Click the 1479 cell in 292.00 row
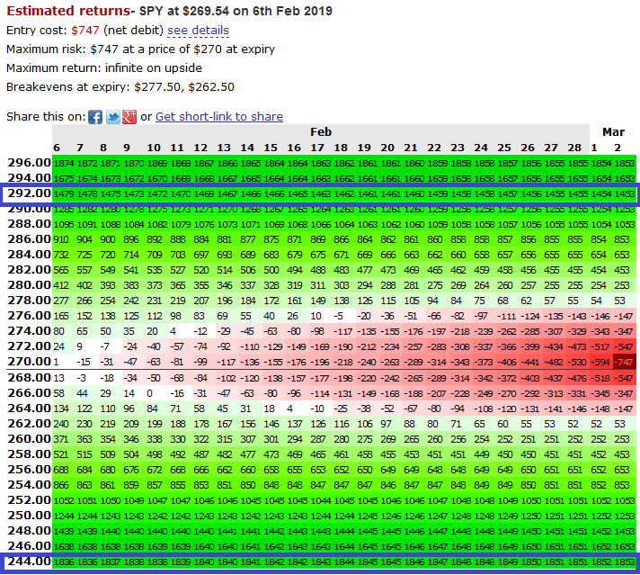Screen dimensions: 640x575 tap(64, 193)
